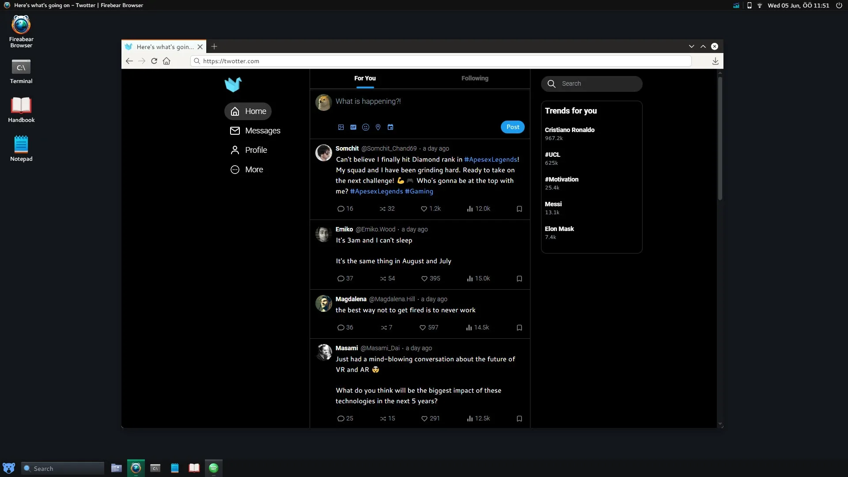848x477 pixels.
Task: Reload the current page
Action: tap(154, 61)
